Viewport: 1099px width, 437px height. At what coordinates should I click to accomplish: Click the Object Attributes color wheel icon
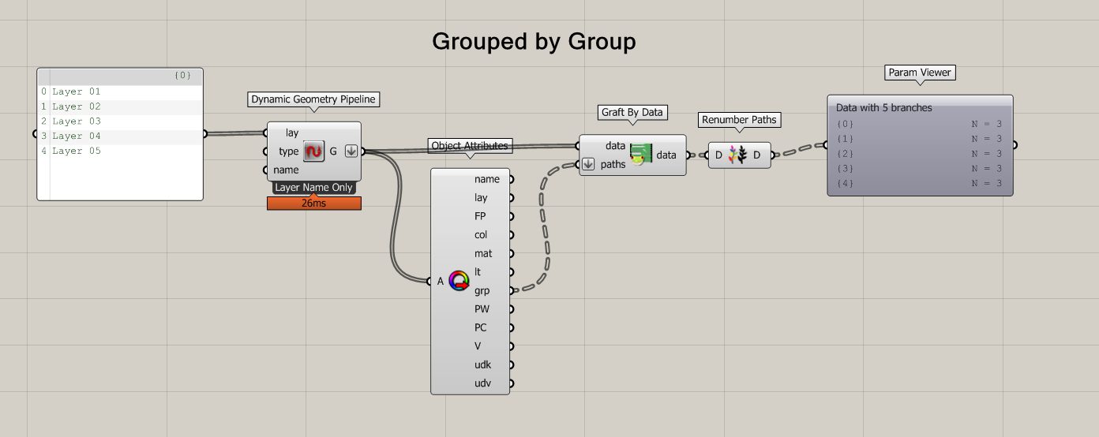pyautogui.click(x=459, y=280)
